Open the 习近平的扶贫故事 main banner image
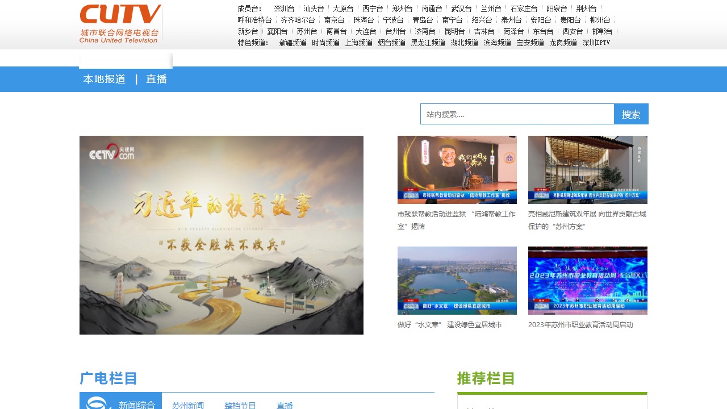The image size is (727, 409). point(222,235)
